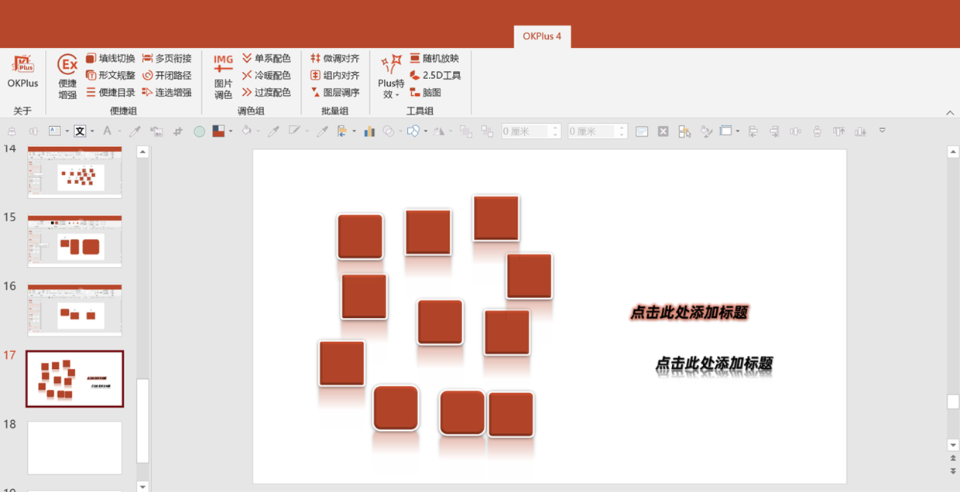This screenshot has width=960, height=492.
Task: Open the 2.5D工具 tool
Action: click(x=435, y=75)
